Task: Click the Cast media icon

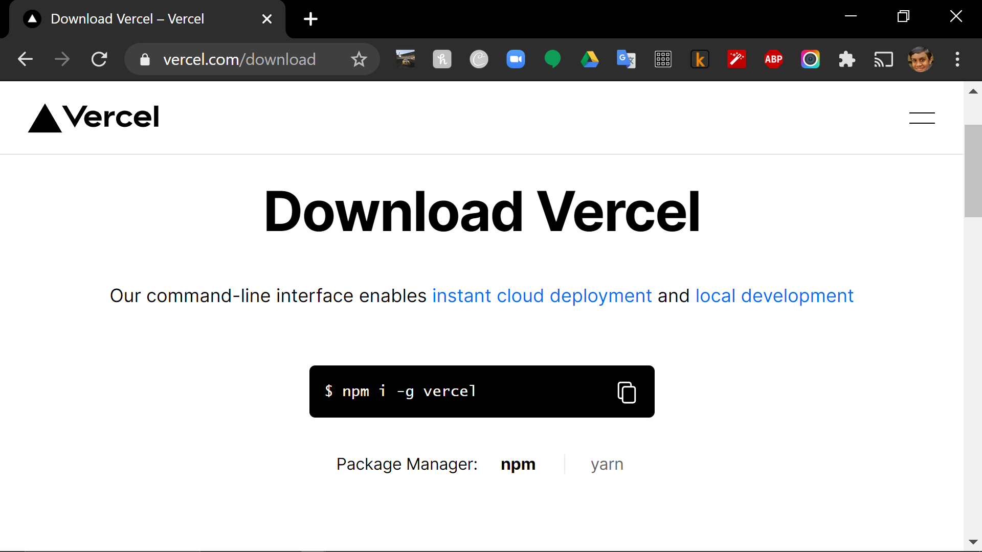Action: pos(883,59)
